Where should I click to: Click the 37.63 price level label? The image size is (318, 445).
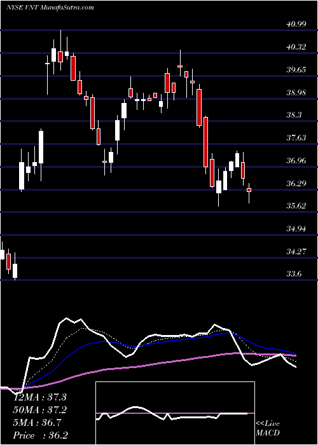pyautogui.click(x=296, y=138)
